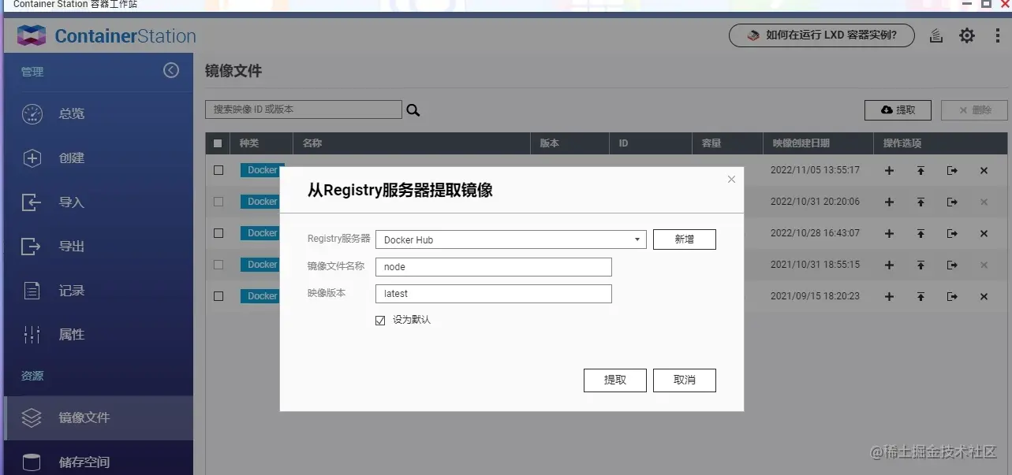Viewport: 1012px width, 475px height.
Task: Close the Registry pull dialog with X
Action: 731,180
